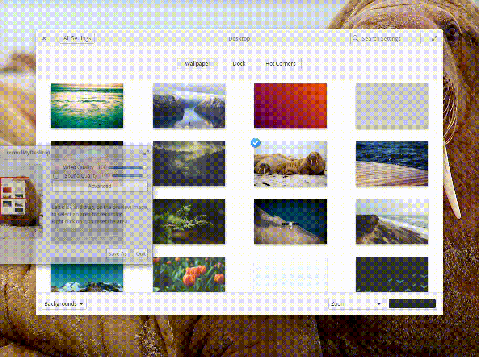Screen dimensions: 479x357
Task: Open Advanced options in recordMyDesktop
Action: coord(100,186)
